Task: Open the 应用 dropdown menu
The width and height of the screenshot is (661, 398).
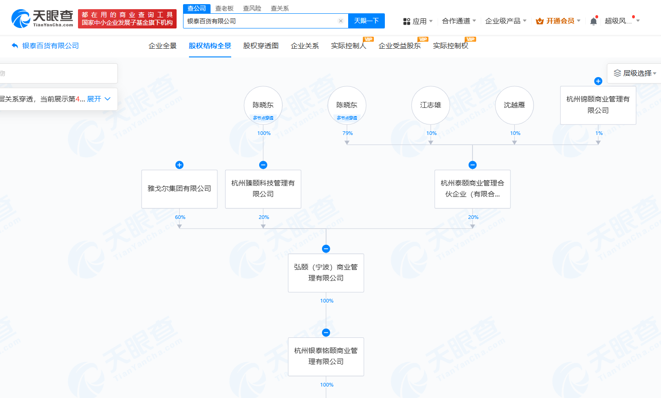Action: pyautogui.click(x=418, y=21)
